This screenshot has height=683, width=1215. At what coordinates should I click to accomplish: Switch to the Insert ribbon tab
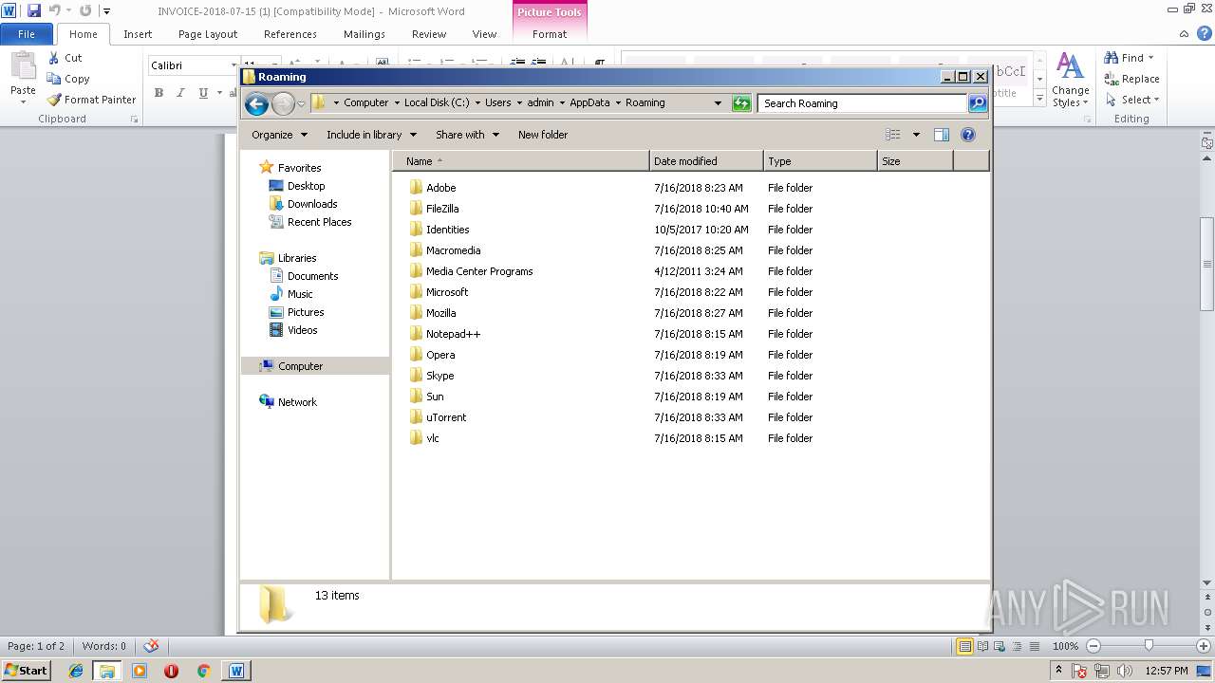(x=138, y=34)
